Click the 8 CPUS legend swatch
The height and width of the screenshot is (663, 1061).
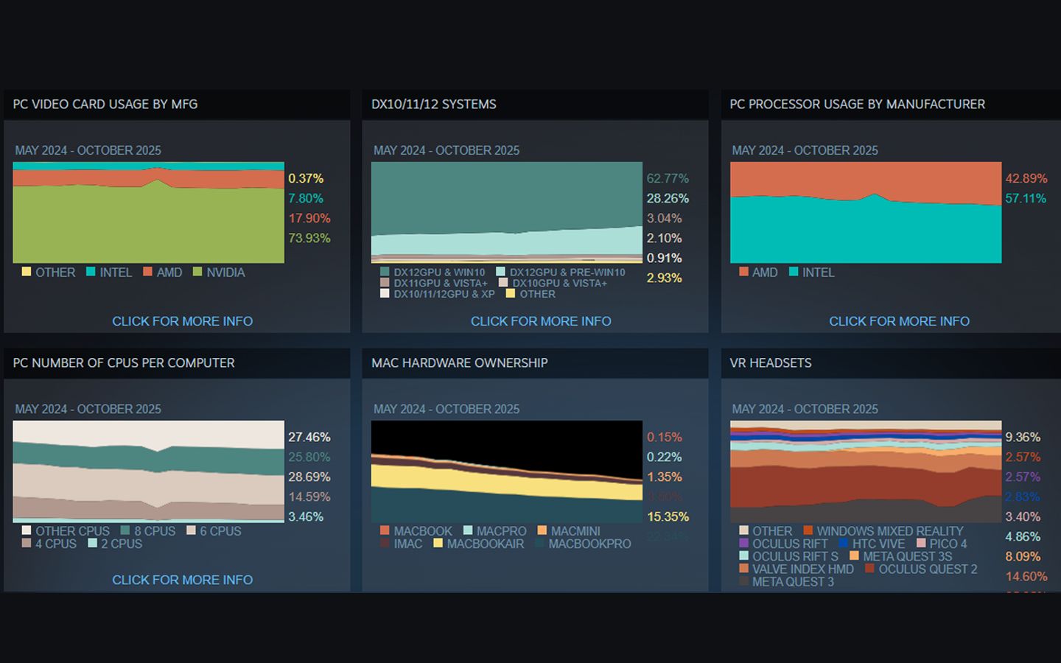pos(125,530)
